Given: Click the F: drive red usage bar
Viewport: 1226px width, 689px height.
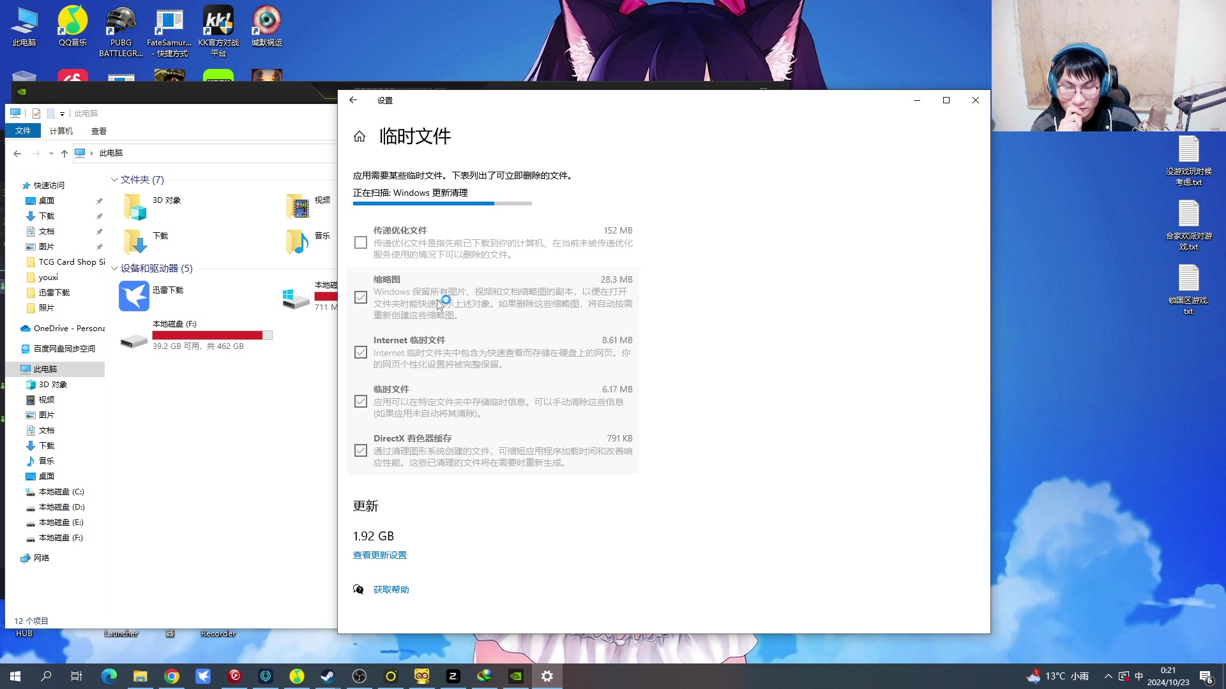Looking at the screenshot, I should (212, 335).
